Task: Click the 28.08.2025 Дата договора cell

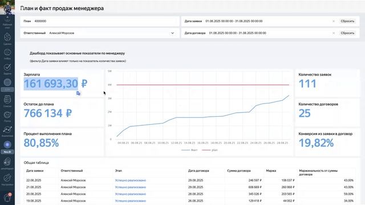Action: (196, 194)
